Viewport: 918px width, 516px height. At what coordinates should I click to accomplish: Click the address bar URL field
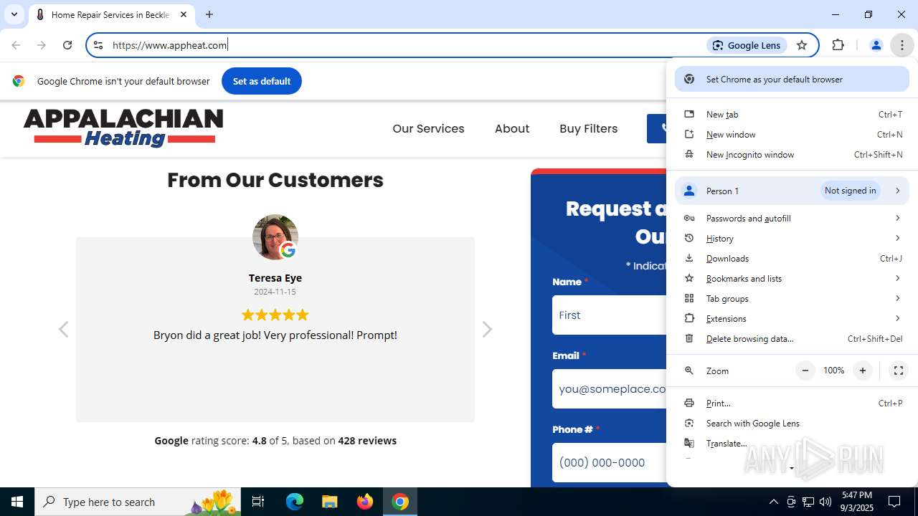pyautogui.click(x=405, y=45)
